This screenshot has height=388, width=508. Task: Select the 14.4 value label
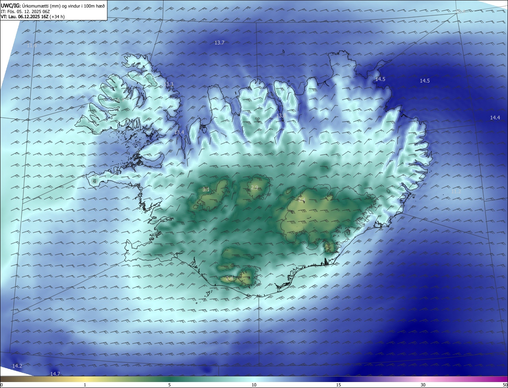(495, 117)
